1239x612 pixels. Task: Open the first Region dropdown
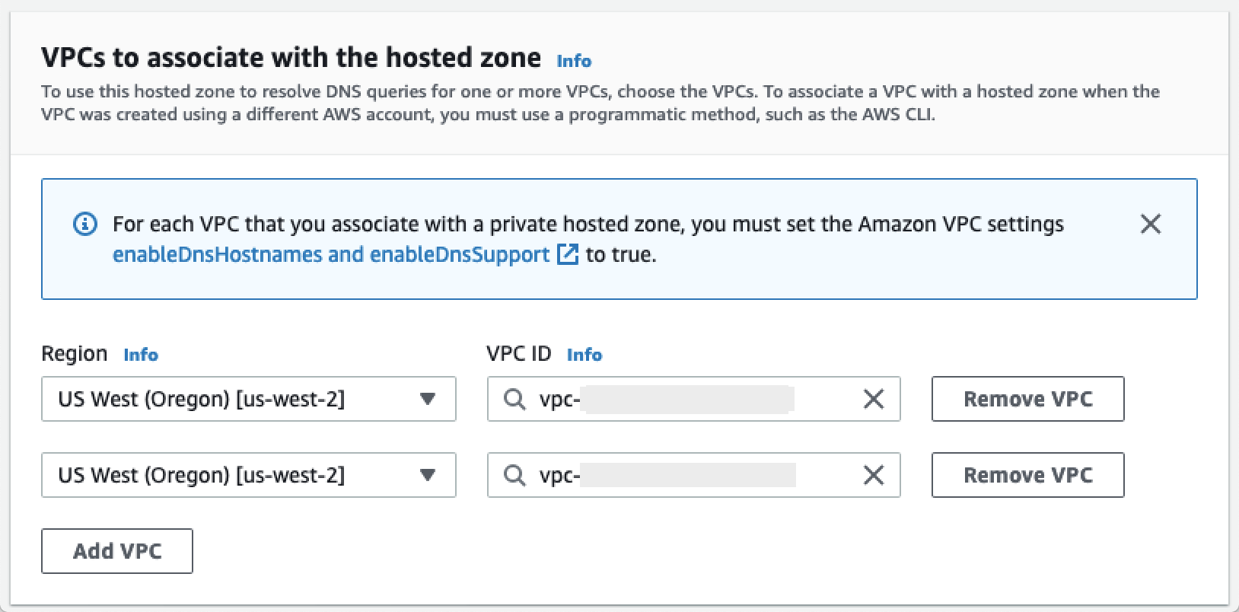[228, 399]
